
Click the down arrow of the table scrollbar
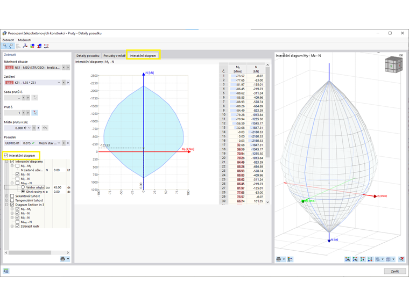tap(267, 202)
